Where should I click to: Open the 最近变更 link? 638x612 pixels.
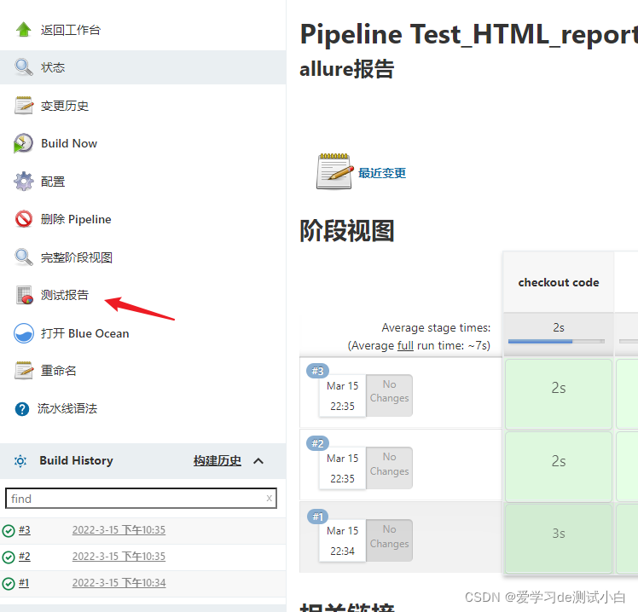point(381,173)
